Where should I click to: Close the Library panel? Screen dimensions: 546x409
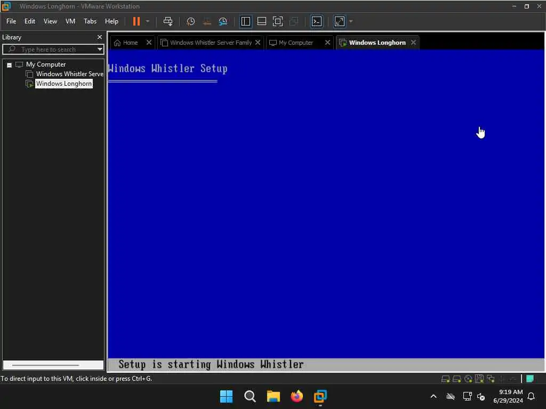(100, 37)
